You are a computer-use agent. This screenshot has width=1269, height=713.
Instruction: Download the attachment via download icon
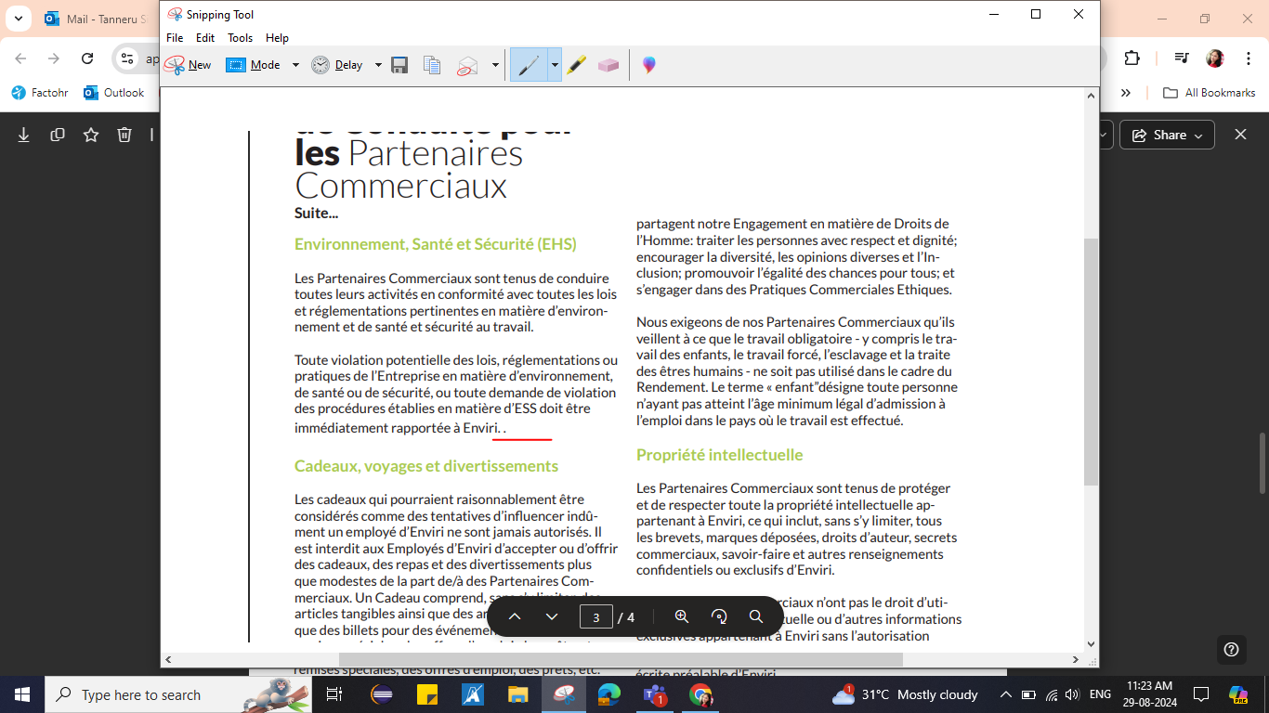24,135
